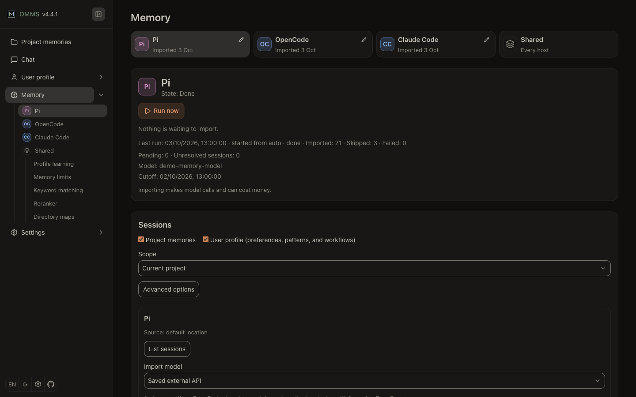This screenshot has width=636, height=397.
Task: Click the large Pi avatar in details panel
Action: [x=147, y=87]
